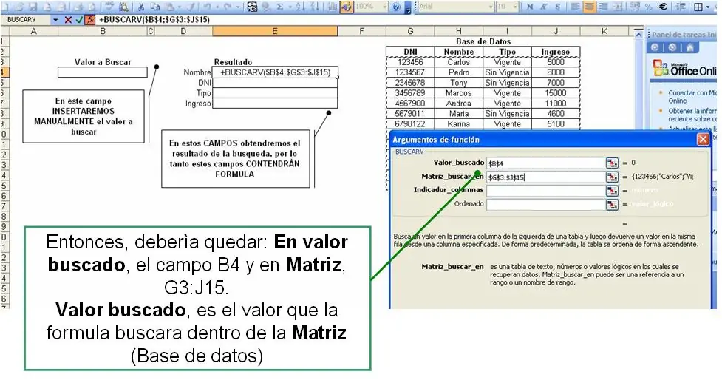Screen dimensions: 722x380
Task: Toggle the highlighted Drawing toolbar icon
Action: pyautogui.click(x=347, y=7)
